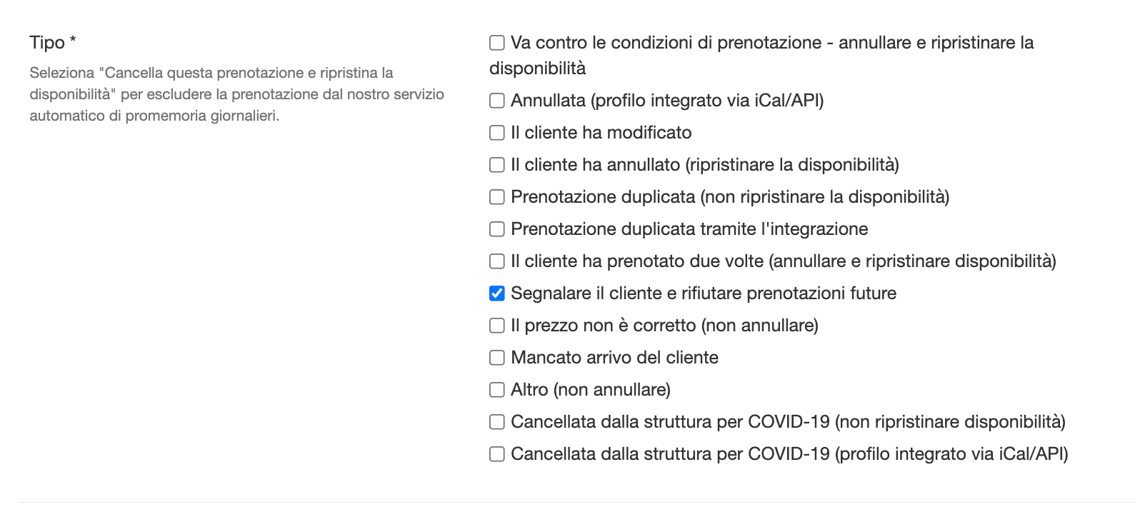The width and height of the screenshot is (1140, 507).
Task: Click the 'Mancato arrivo del cliente' label text
Action: point(614,358)
